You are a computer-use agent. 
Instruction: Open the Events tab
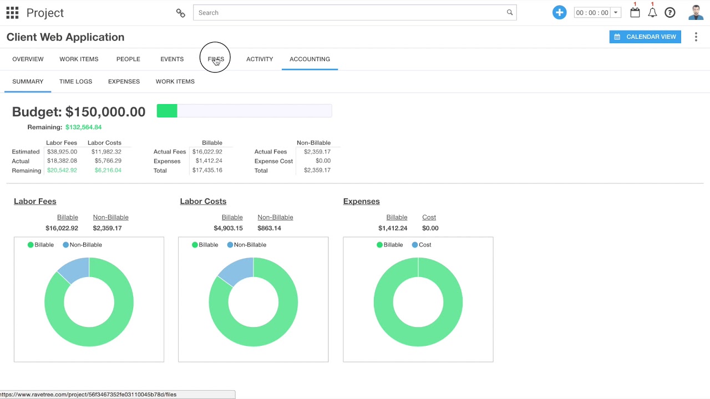pyautogui.click(x=172, y=59)
